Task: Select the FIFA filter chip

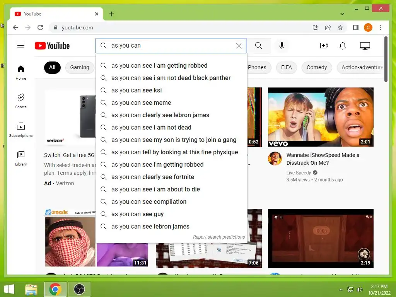Action: (287, 67)
